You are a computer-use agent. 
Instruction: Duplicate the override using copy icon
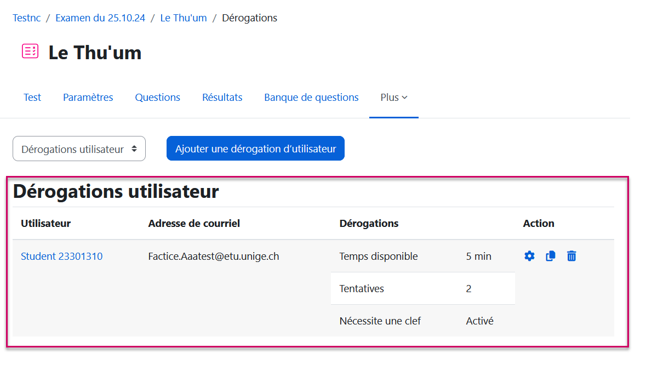(551, 256)
